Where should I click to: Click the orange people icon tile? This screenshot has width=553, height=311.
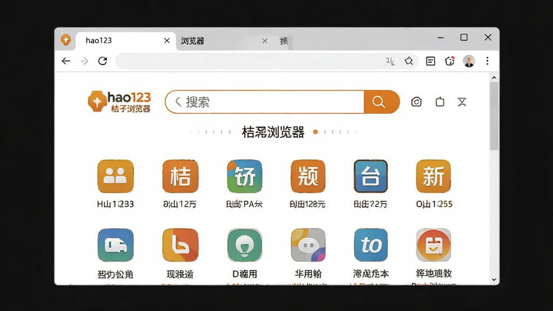coord(116,177)
